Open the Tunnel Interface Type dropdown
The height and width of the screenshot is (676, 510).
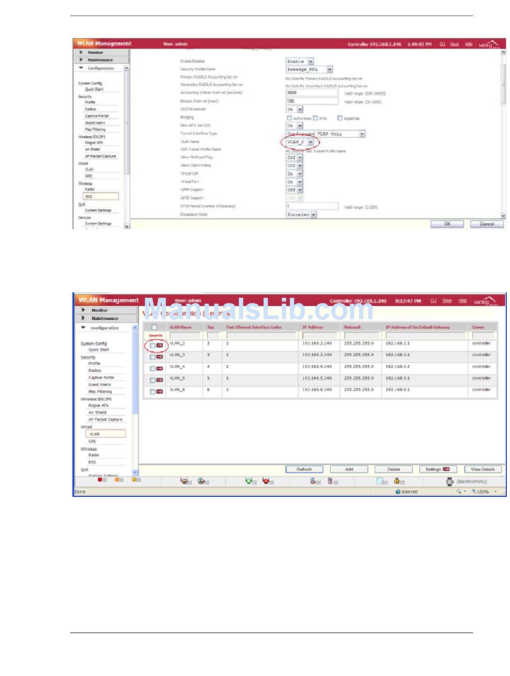[326, 134]
